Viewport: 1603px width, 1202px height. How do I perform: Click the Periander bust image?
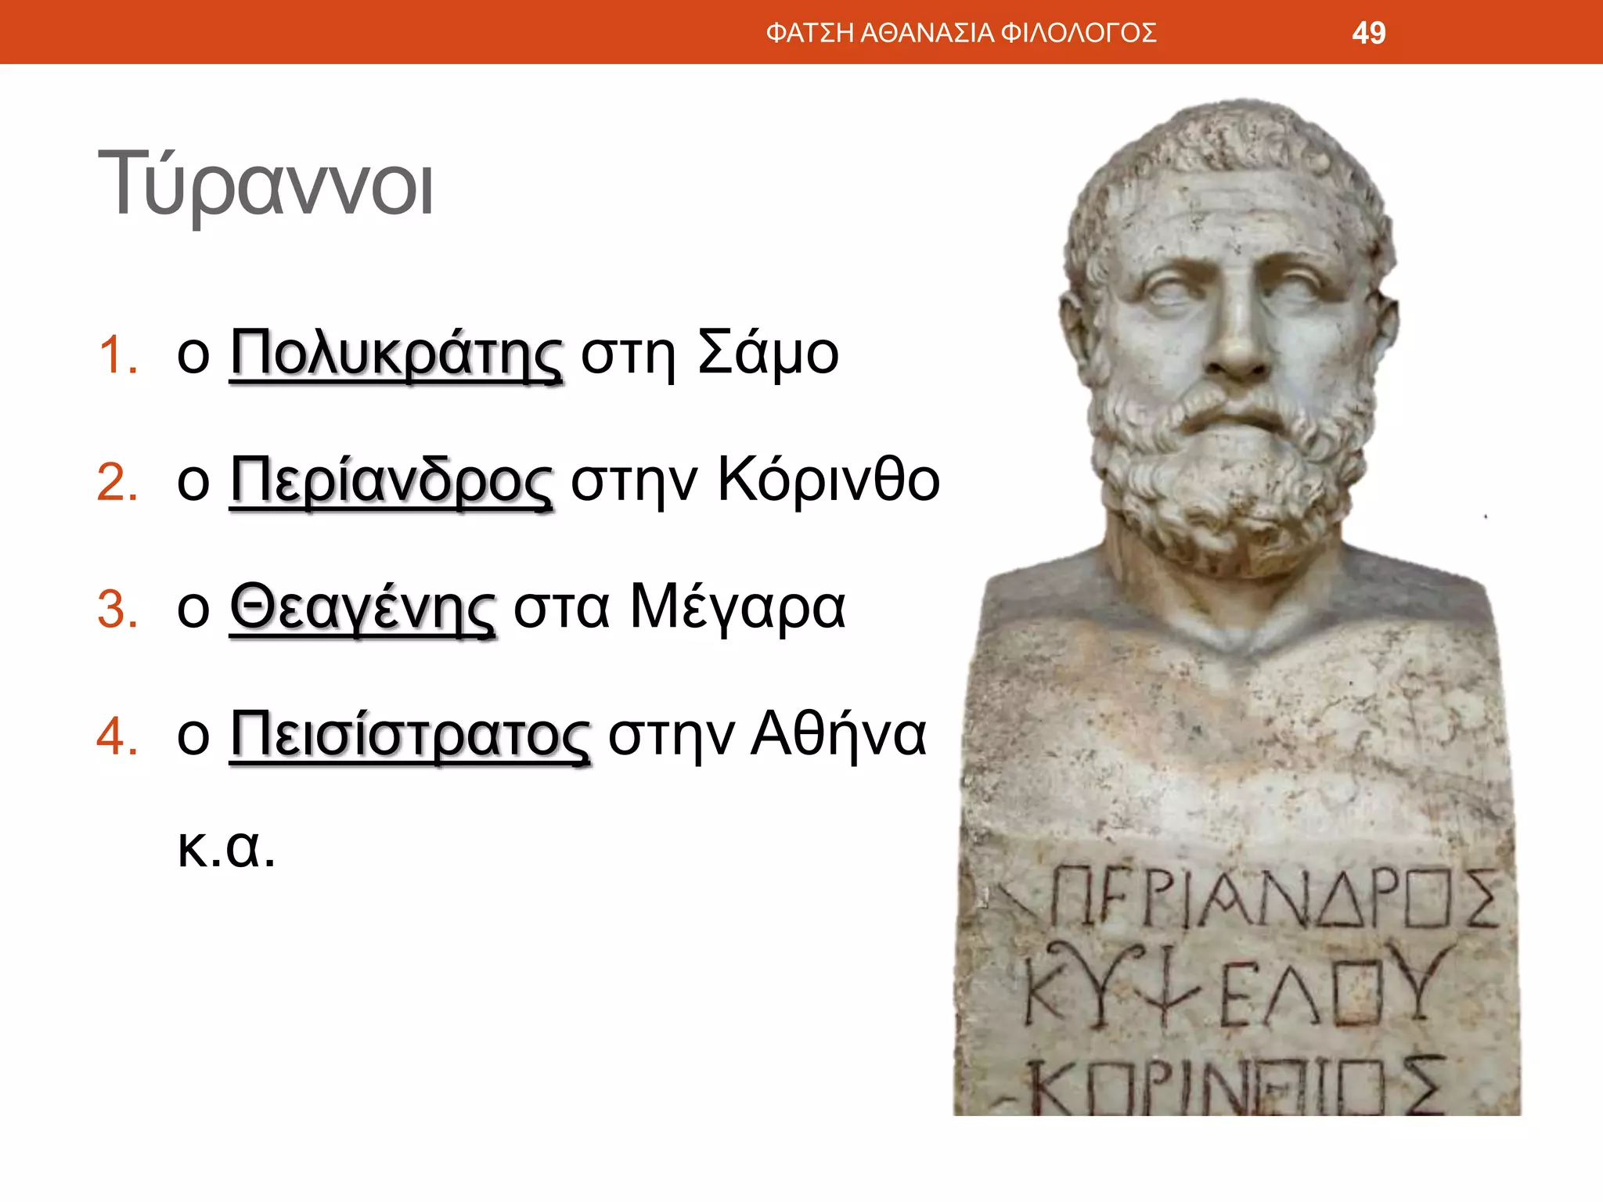(1237, 606)
